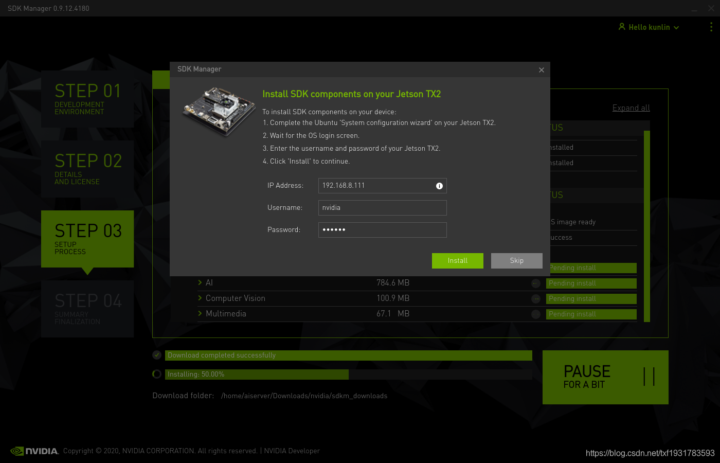Viewport: 720px width, 463px height.
Task: Focus the Password field
Action: pyautogui.click(x=383, y=230)
